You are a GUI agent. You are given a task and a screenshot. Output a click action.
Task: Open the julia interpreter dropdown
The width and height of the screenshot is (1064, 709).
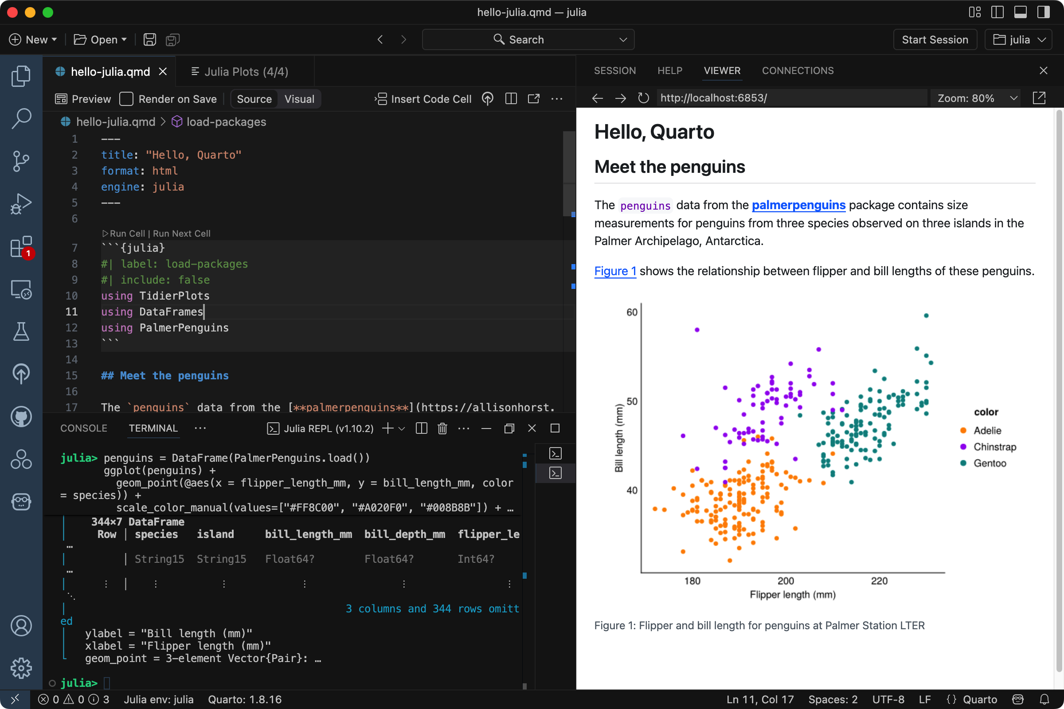(1018, 39)
